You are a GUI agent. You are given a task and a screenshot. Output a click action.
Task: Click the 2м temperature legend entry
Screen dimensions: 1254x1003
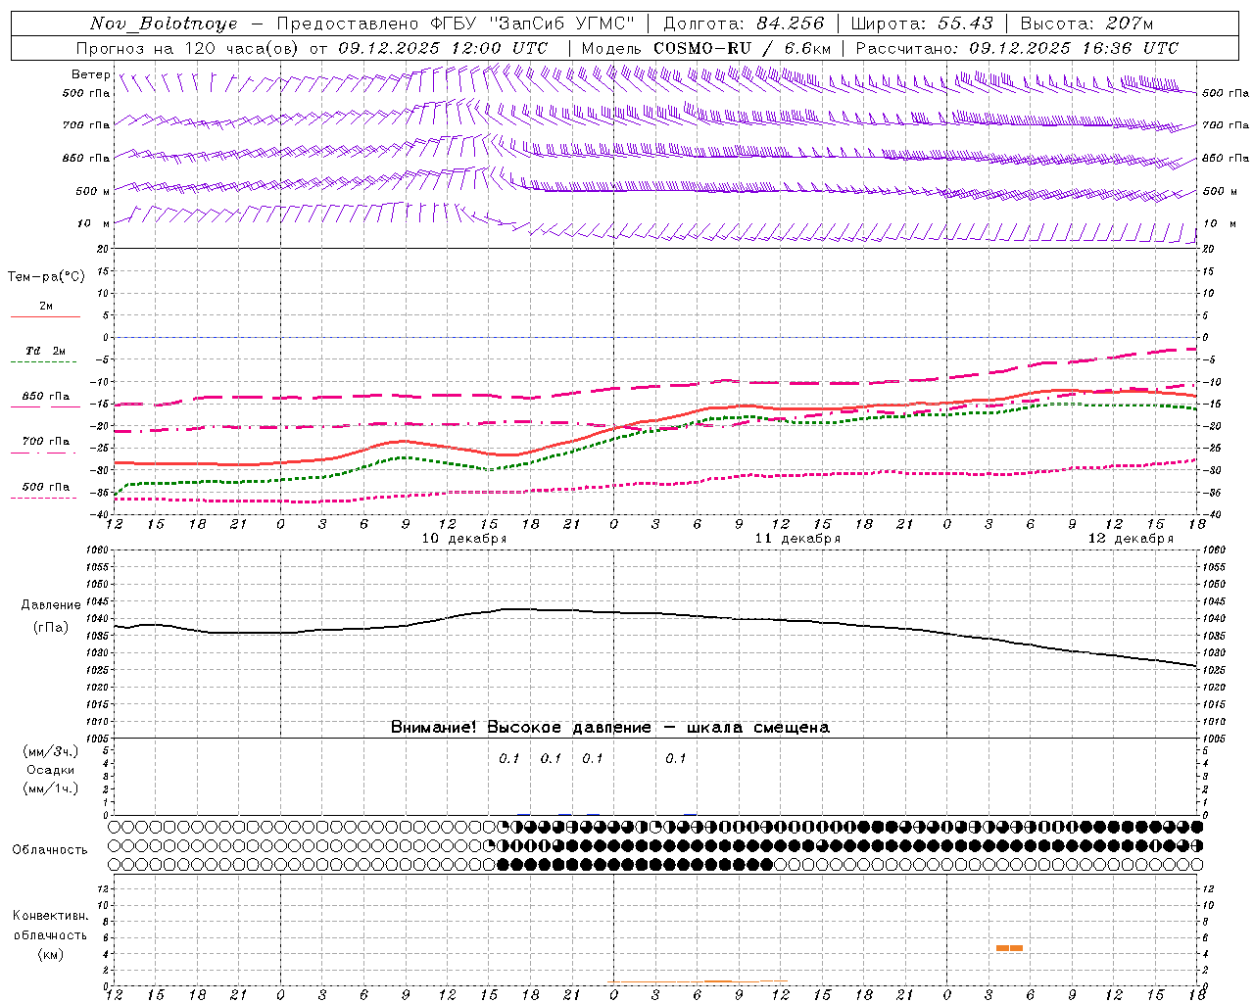[46, 307]
